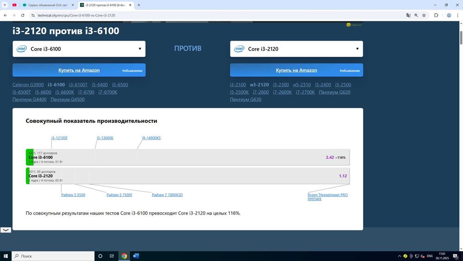This screenshot has width=463, height=261.
Task: Bookmark this page with the star icon
Action: pyautogui.click(x=424, y=15)
